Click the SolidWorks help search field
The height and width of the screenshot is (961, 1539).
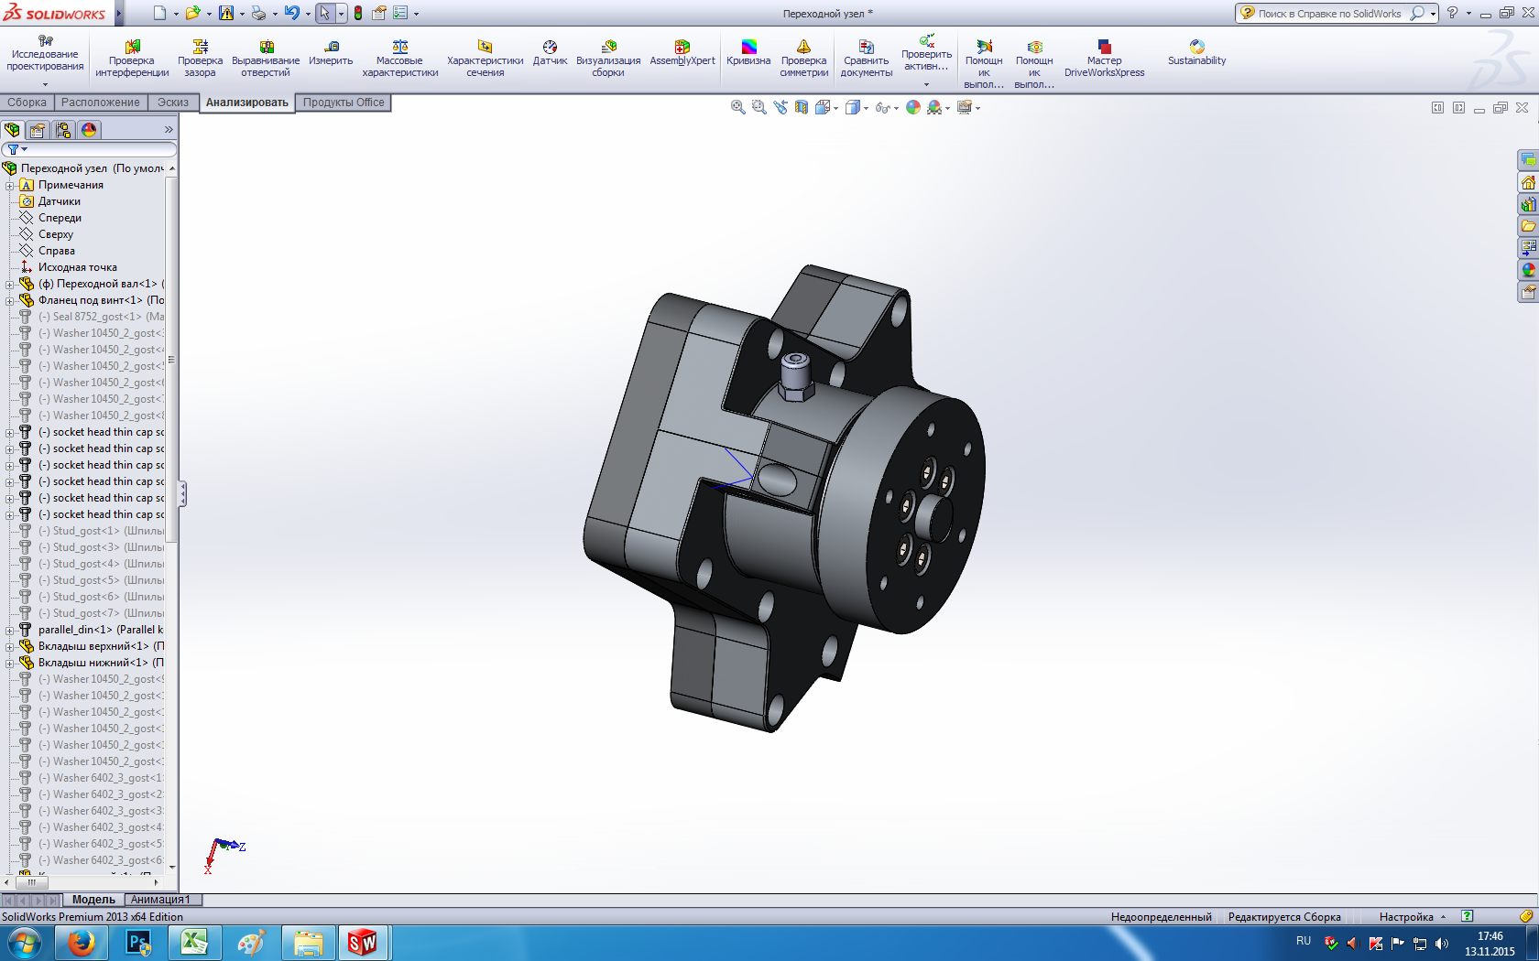click(1331, 13)
